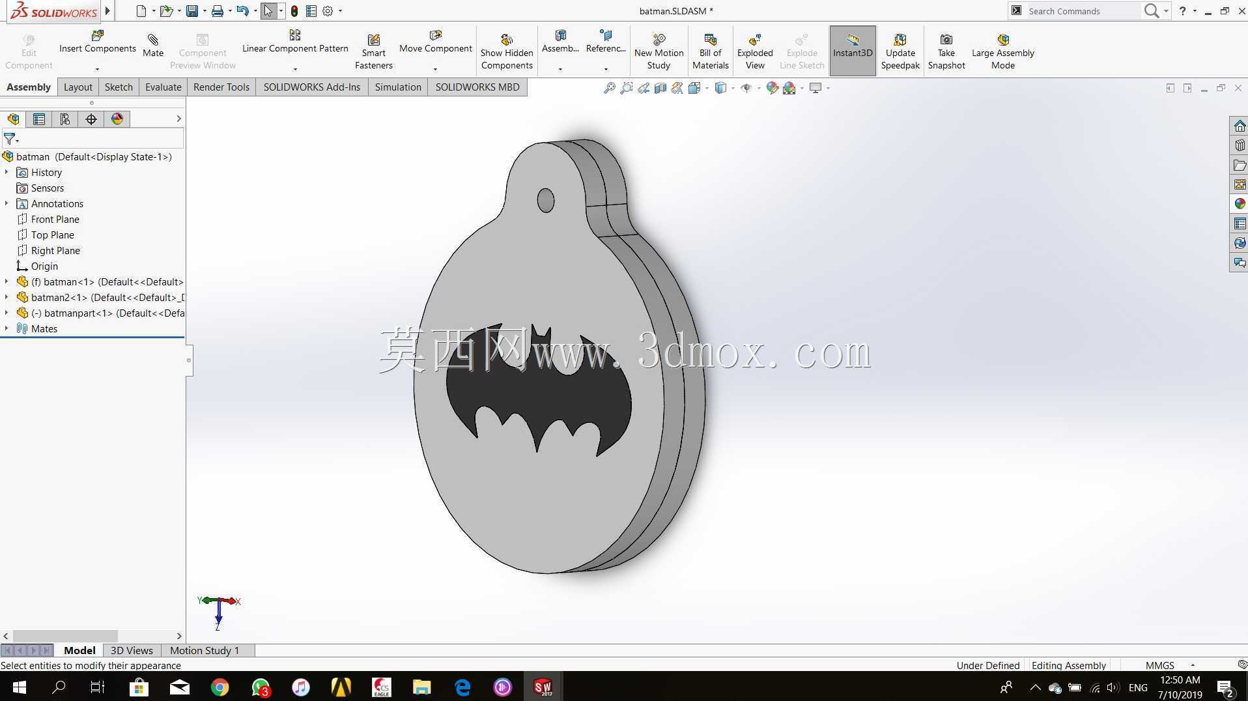
Task: Toggle the Instant3D button
Action: click(853, 50)
